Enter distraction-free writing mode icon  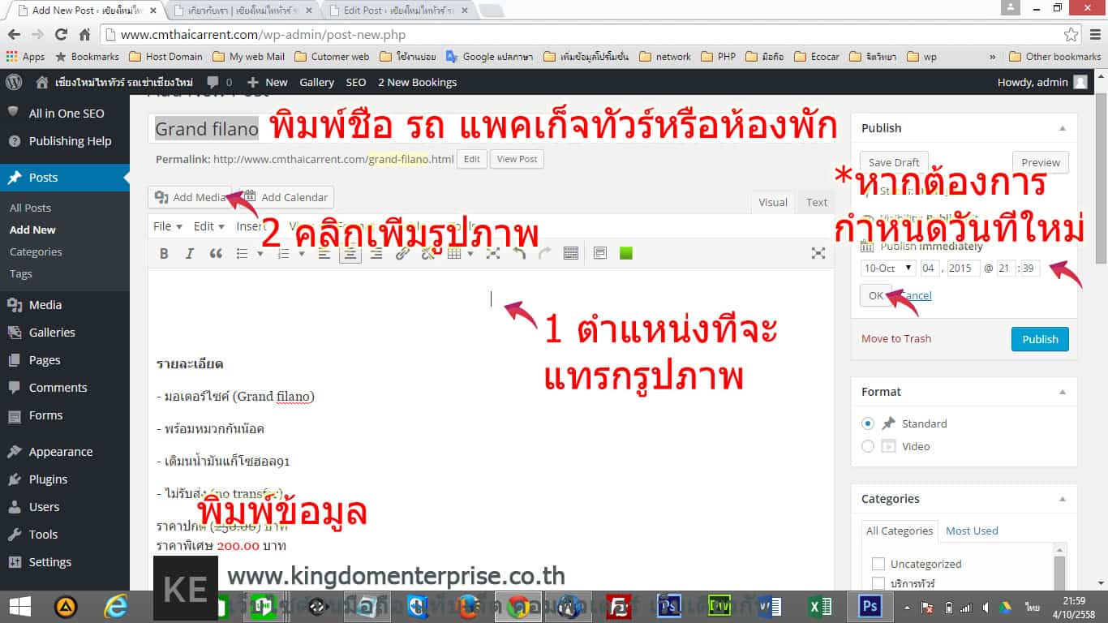(x=818, y=254)
